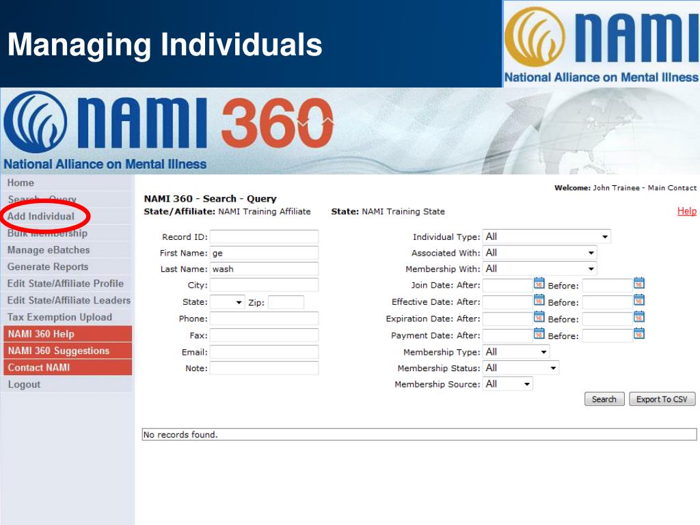Open calendar for Join Date After
Screen dimensions: 700x525
point(539,284)
